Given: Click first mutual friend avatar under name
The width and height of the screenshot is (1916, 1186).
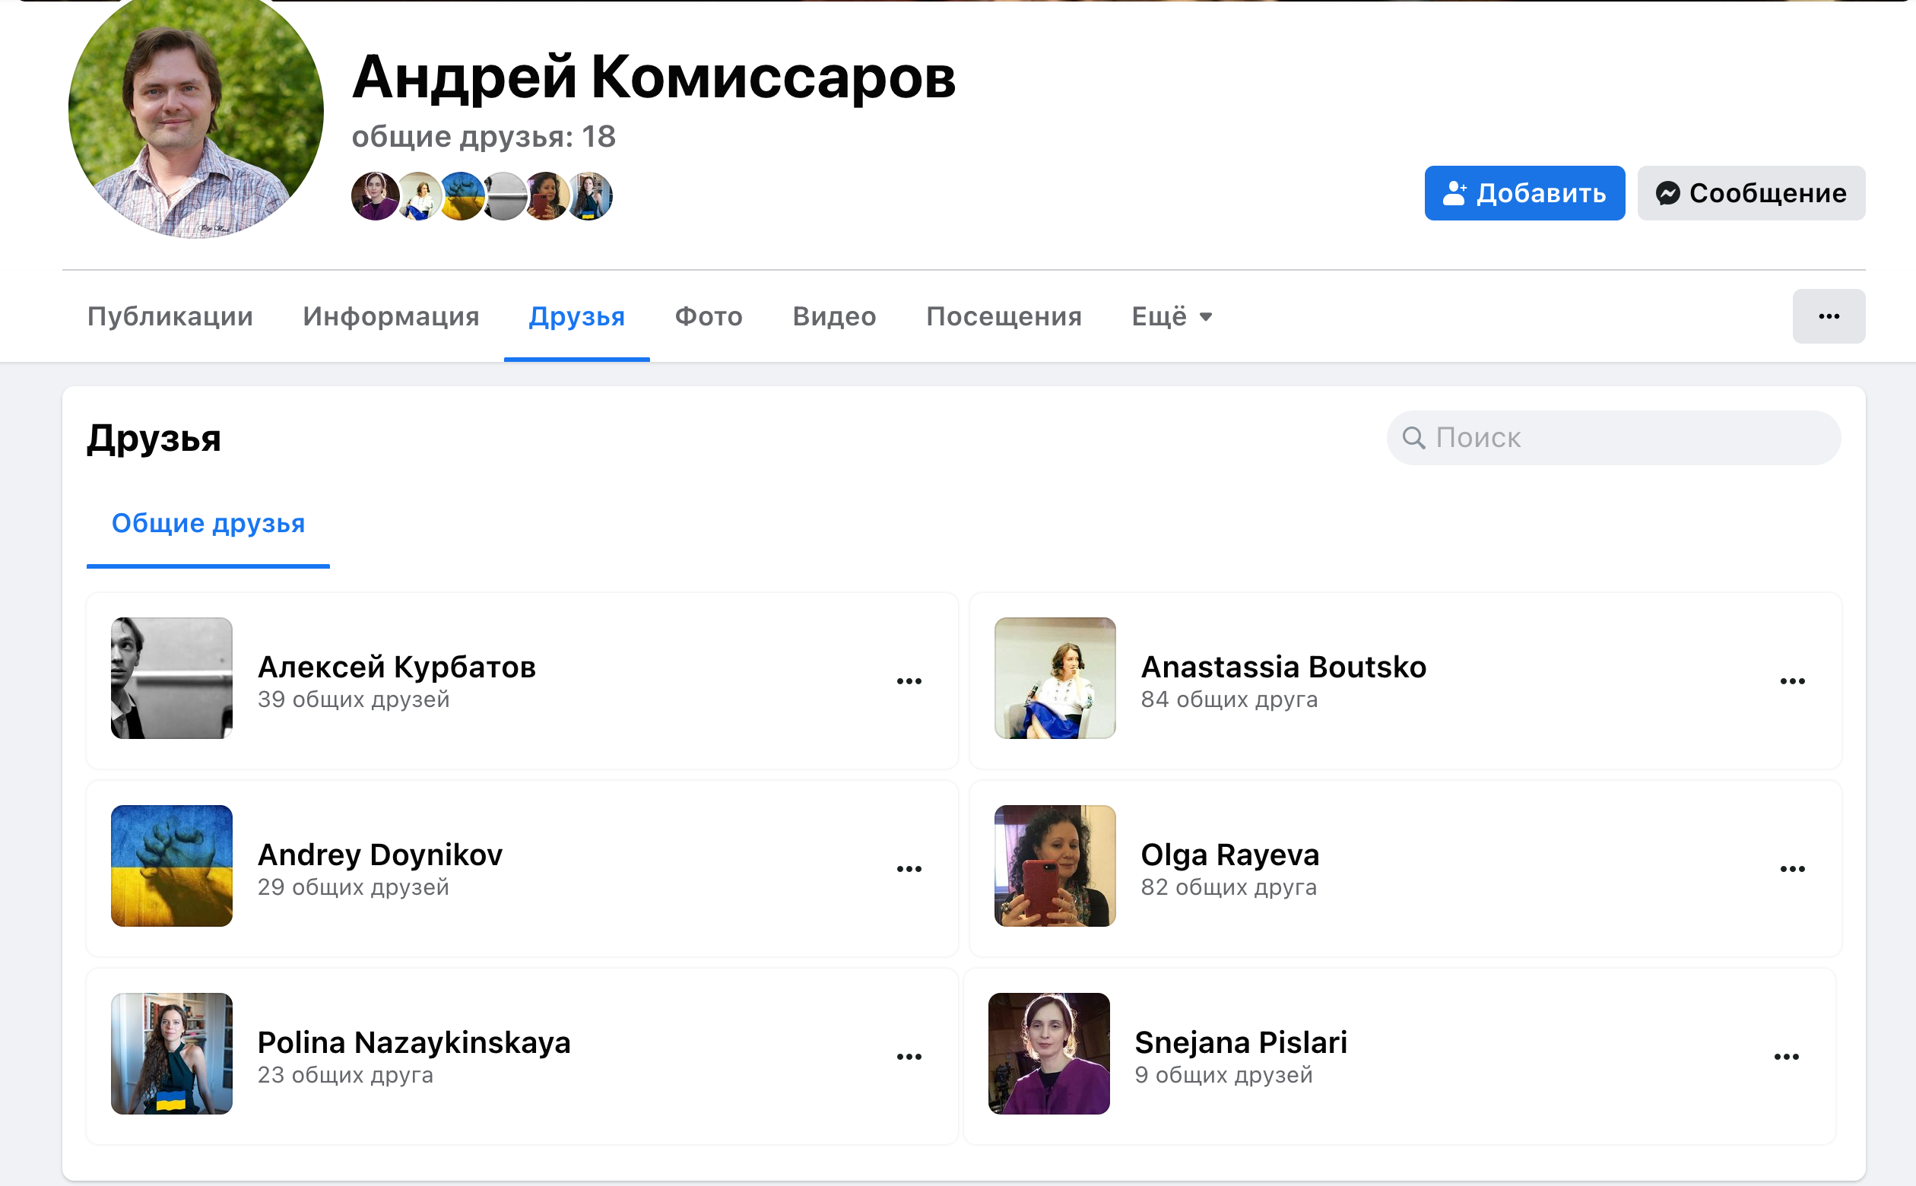Looking at the screenshot, I should coord(375,196).
